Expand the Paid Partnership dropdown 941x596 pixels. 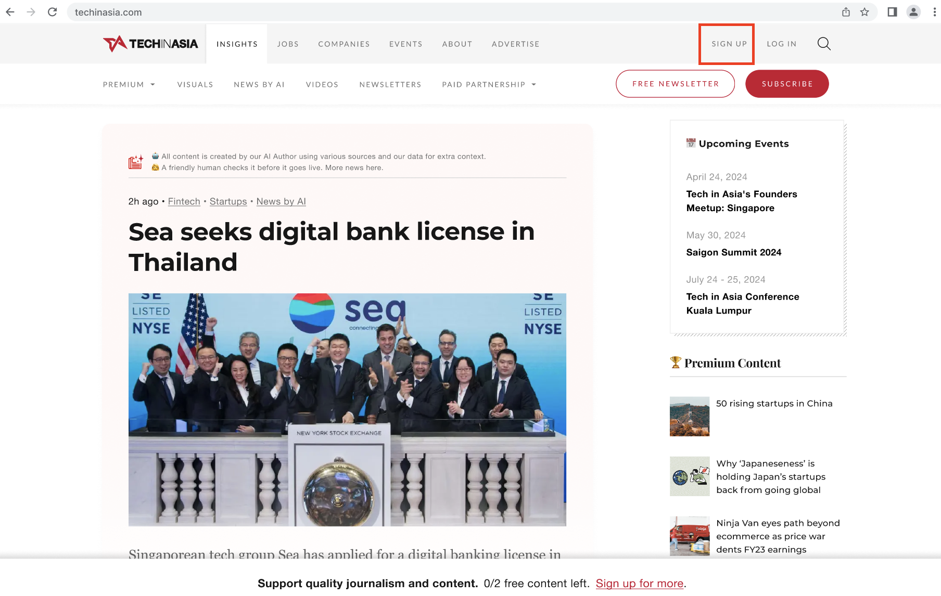point(489,84)
